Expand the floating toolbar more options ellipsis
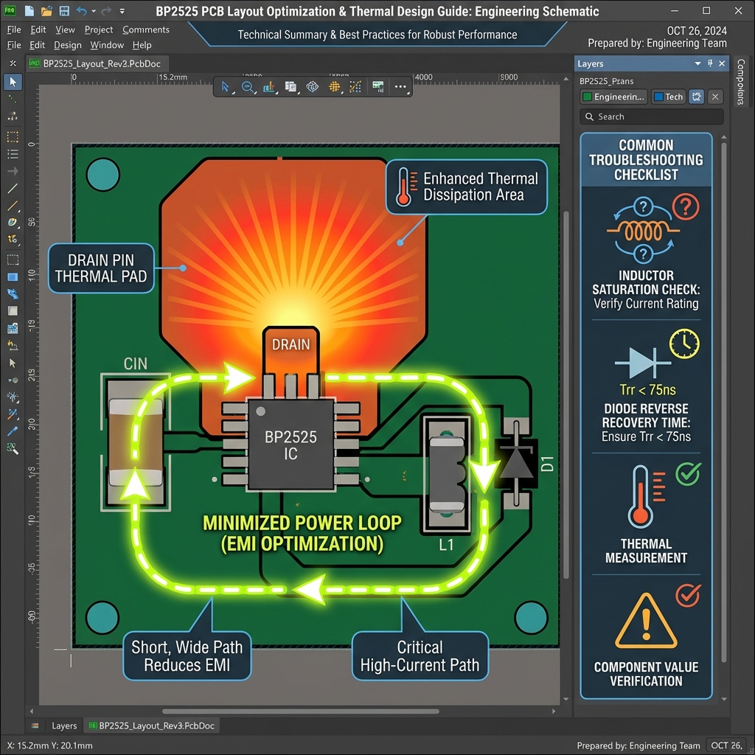 [x=400, y=87]
